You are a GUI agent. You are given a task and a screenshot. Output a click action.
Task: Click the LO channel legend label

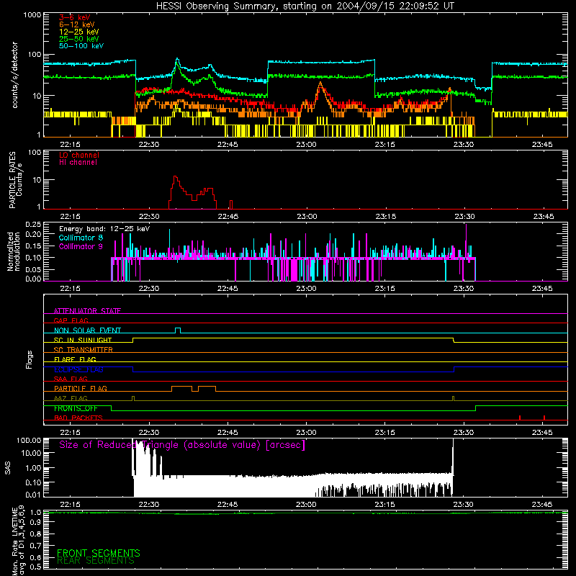click(79, 155)
